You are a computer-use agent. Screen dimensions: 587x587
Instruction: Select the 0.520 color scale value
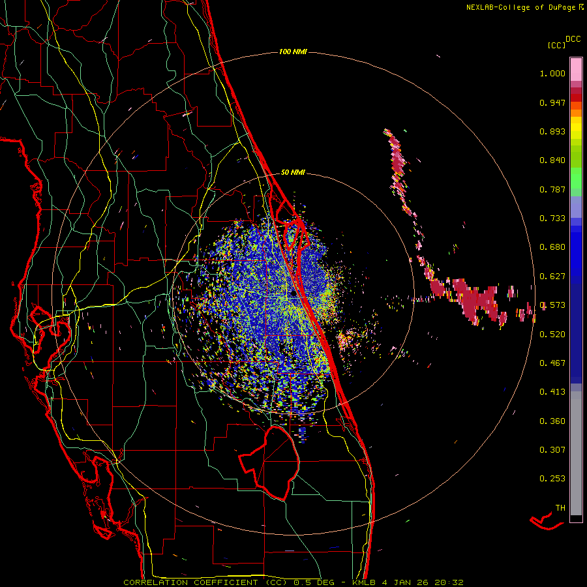coord(552,335)
